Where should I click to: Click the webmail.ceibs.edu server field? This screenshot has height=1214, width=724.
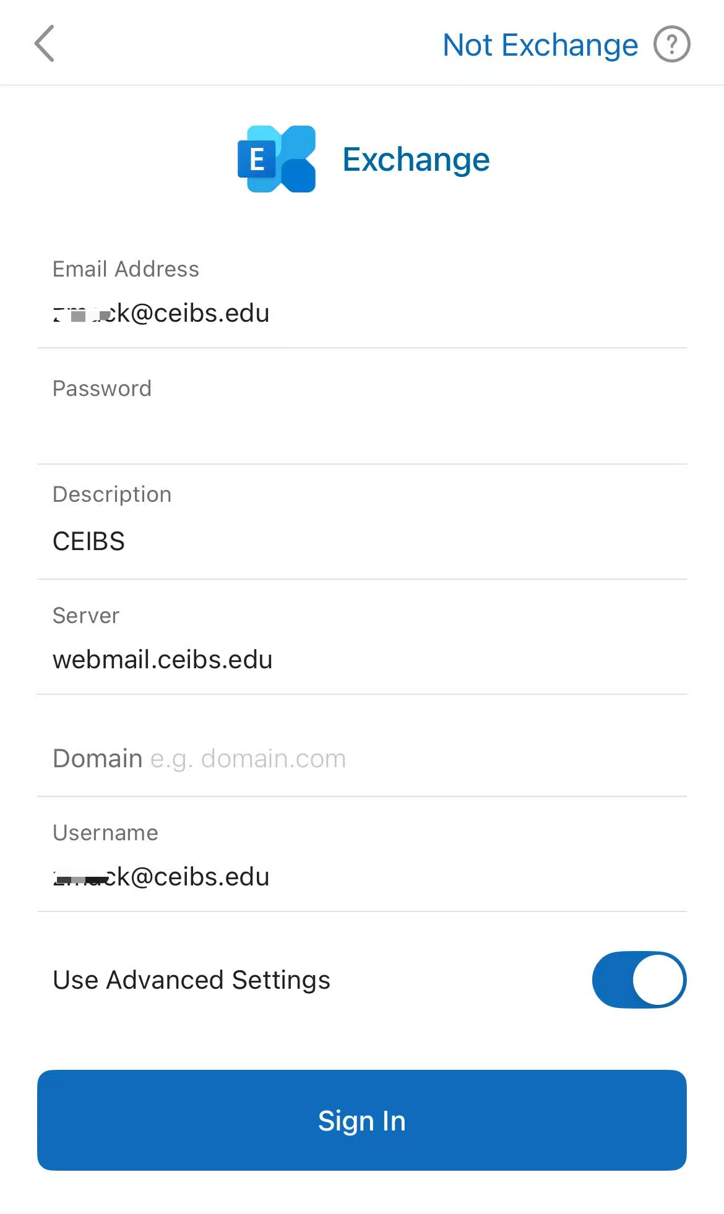tap(163, 660)
